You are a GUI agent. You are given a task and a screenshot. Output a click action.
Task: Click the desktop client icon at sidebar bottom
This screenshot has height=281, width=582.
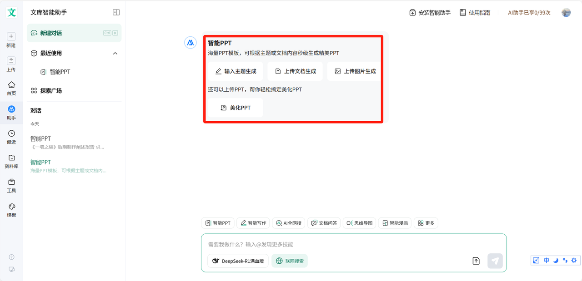[x=12, y=269]
